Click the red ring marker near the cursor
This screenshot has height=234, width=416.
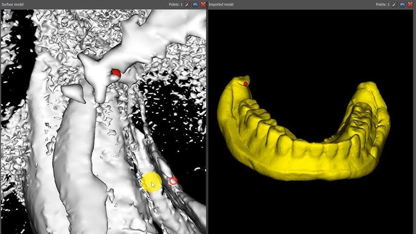[173, 181]
